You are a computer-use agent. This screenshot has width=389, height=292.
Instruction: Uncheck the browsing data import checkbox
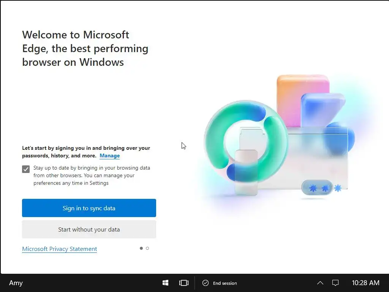coord(26,169)
